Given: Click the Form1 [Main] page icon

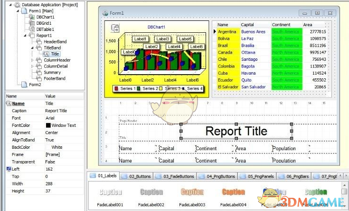Looking at the screenshot, I should [x=24, y=11].
